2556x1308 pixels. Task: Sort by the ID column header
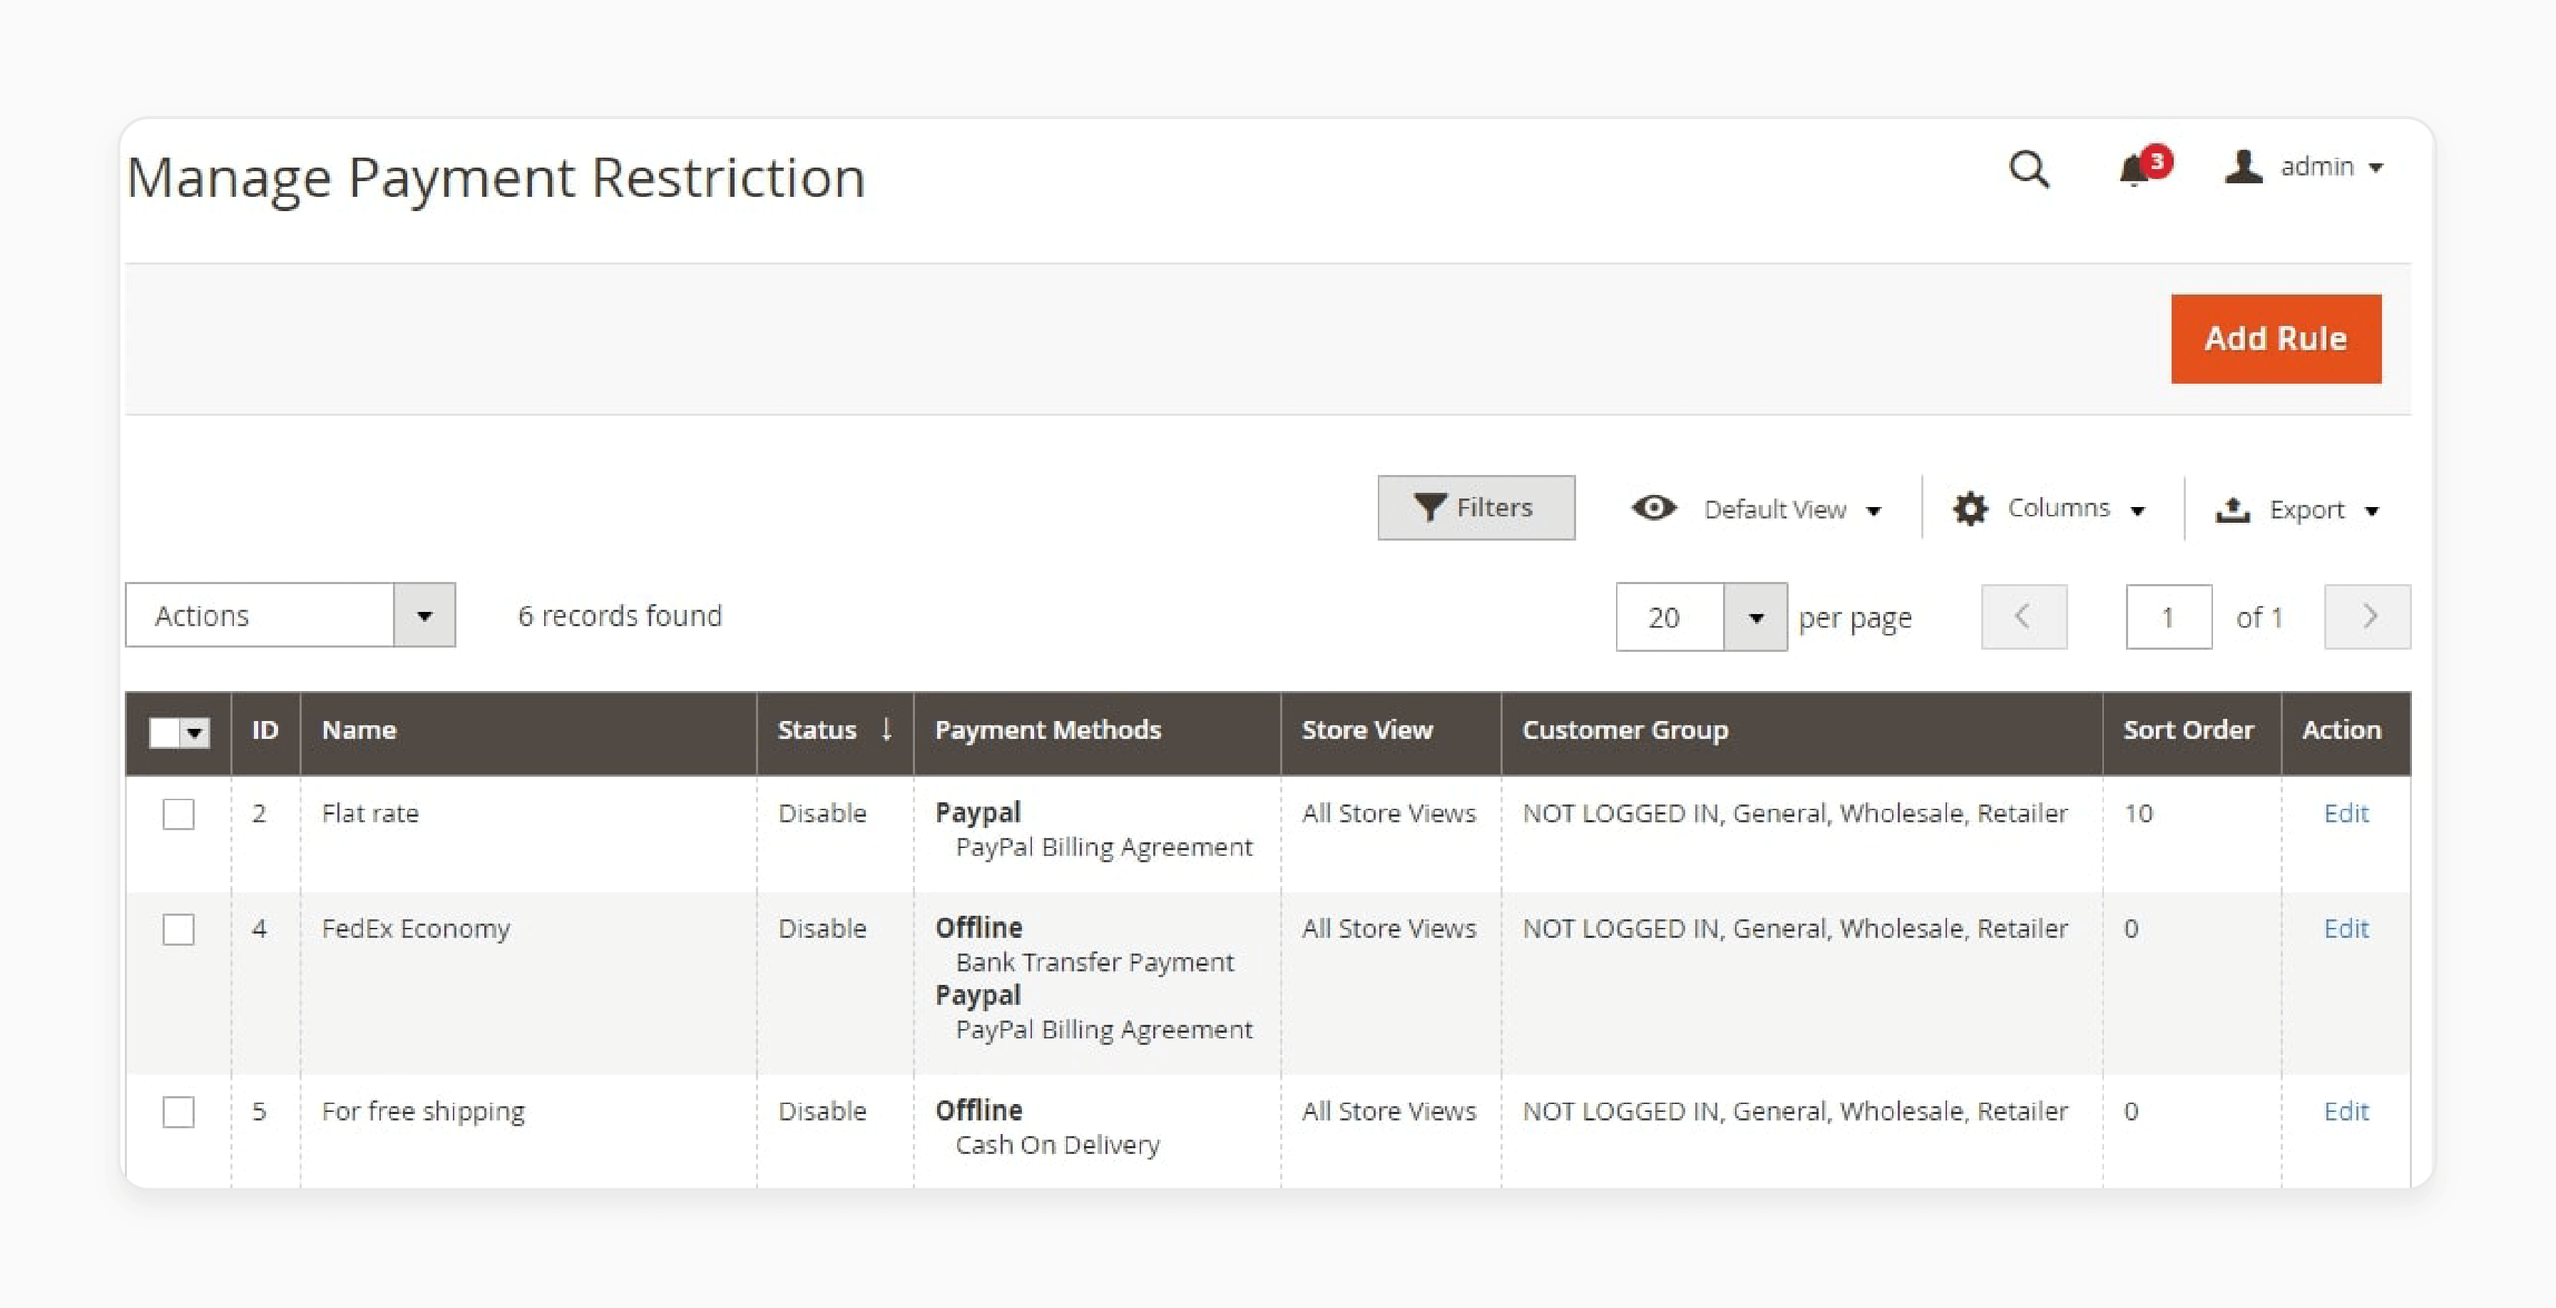(x=265, y=730)
